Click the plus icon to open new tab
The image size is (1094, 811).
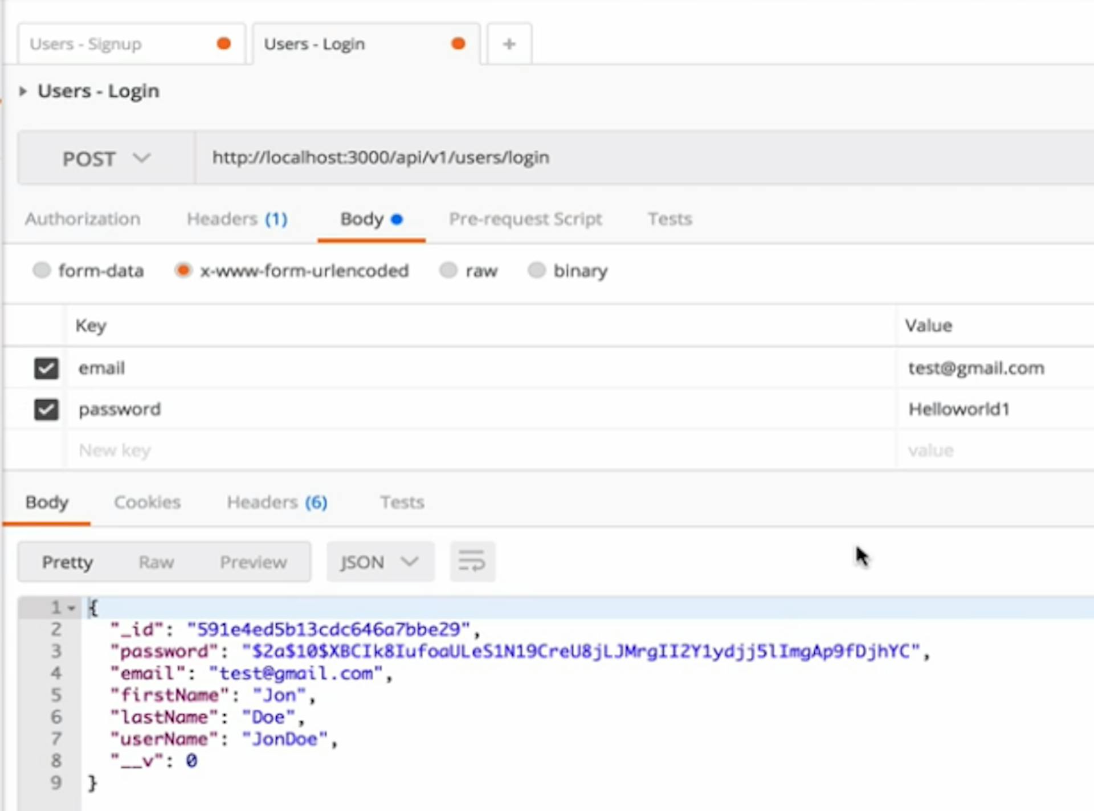(x=509, y=44)
